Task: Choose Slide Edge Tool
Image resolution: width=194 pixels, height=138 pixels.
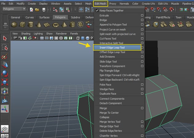Action: pyautogui.click(x=108, y=61)
